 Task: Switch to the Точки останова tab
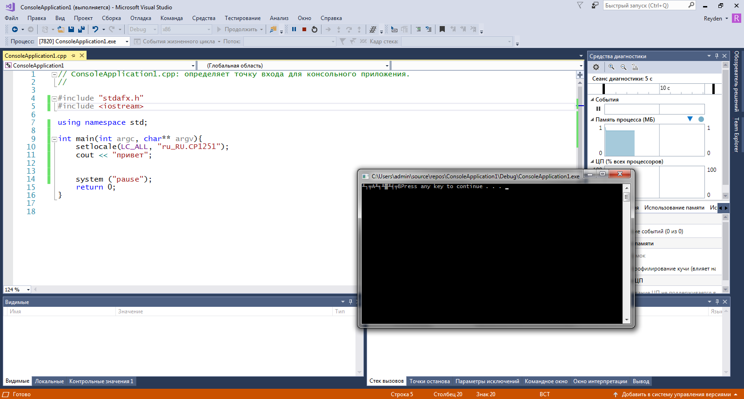(x=429, y=381)
